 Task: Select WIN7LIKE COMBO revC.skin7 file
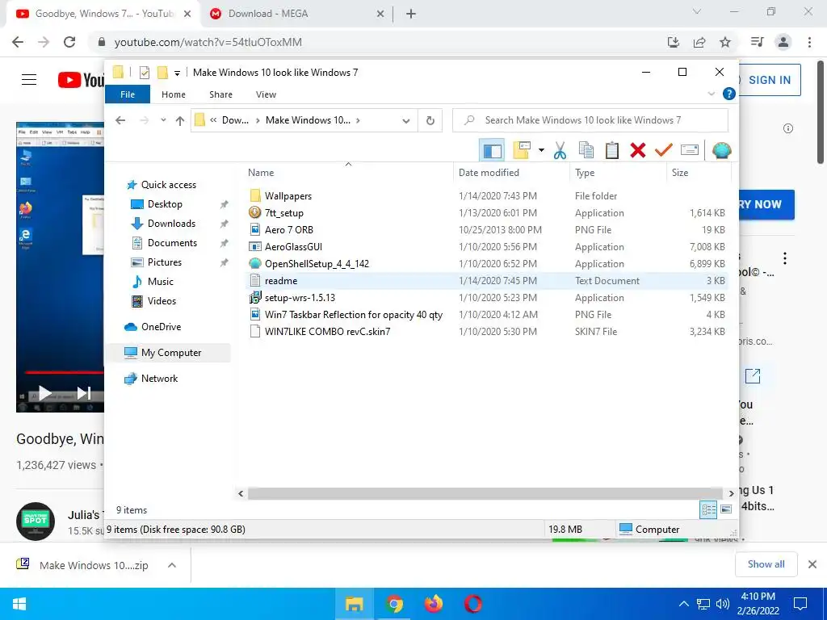[327, 332]
